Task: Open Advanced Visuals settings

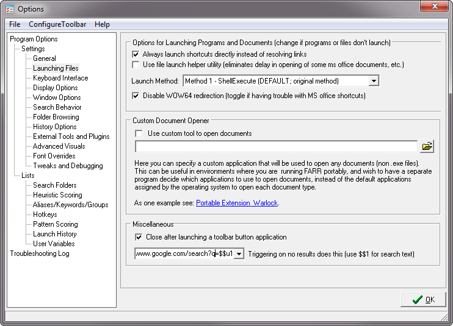Action: point(59,146)
